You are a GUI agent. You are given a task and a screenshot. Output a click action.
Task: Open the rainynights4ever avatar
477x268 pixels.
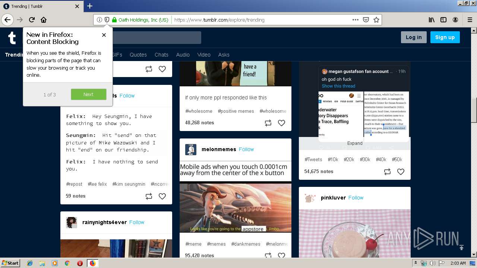pyautogui.click(x=72, y=222)
